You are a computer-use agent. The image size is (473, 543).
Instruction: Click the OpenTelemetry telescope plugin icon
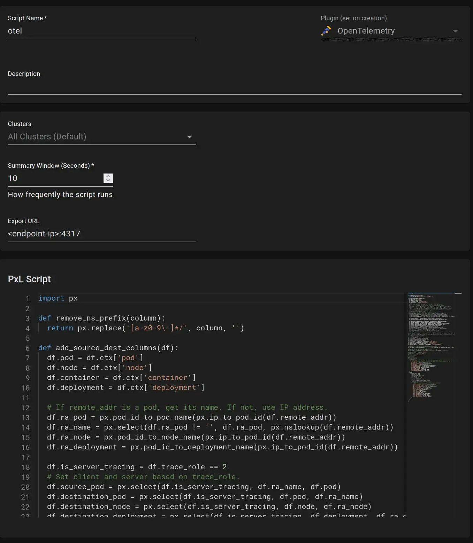point(326,31)
